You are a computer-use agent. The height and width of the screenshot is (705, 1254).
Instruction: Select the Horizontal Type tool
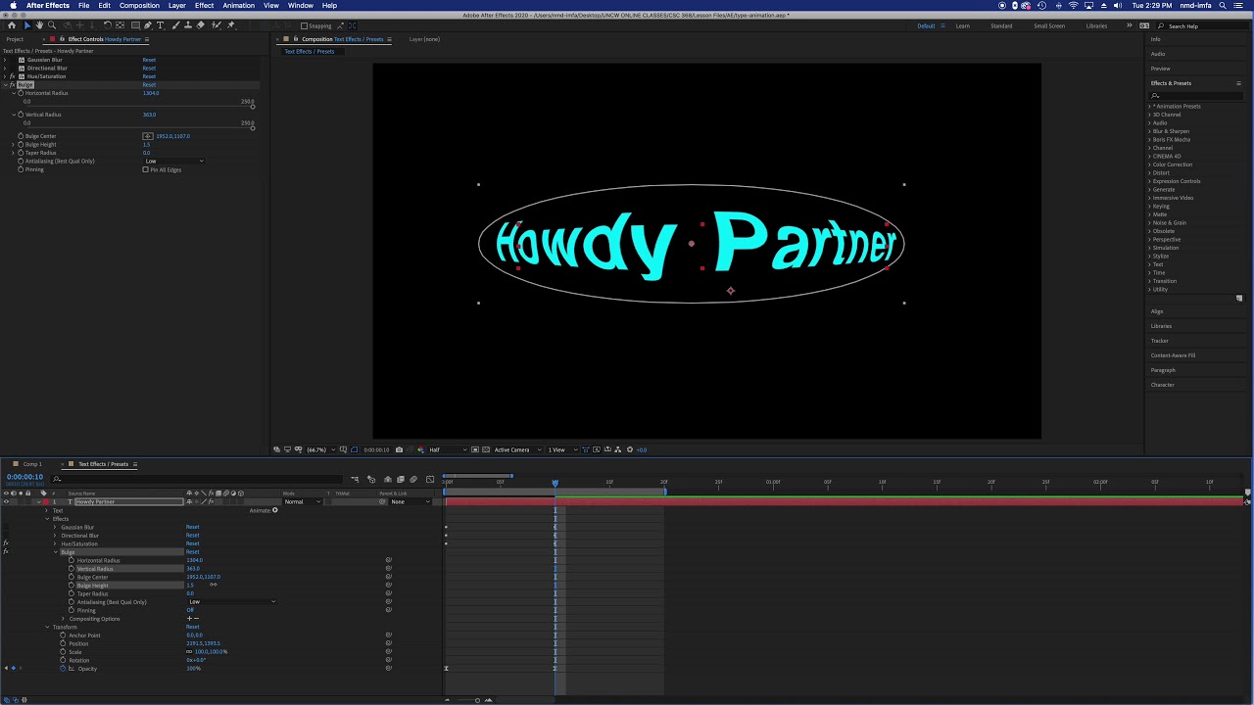pyautogui.click(x=162, y=25)
